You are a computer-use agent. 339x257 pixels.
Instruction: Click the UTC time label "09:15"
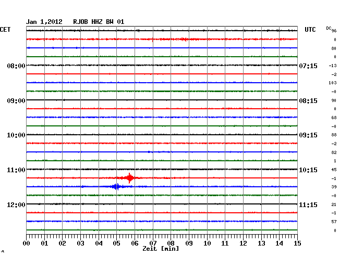coord(308,135)
